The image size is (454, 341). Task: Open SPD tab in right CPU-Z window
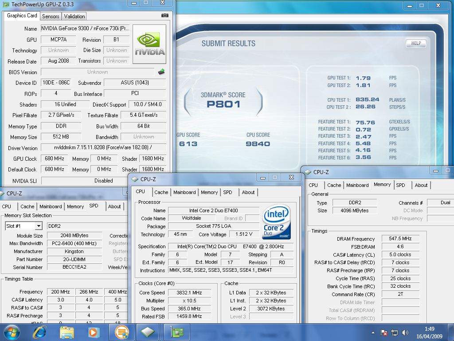401,185
